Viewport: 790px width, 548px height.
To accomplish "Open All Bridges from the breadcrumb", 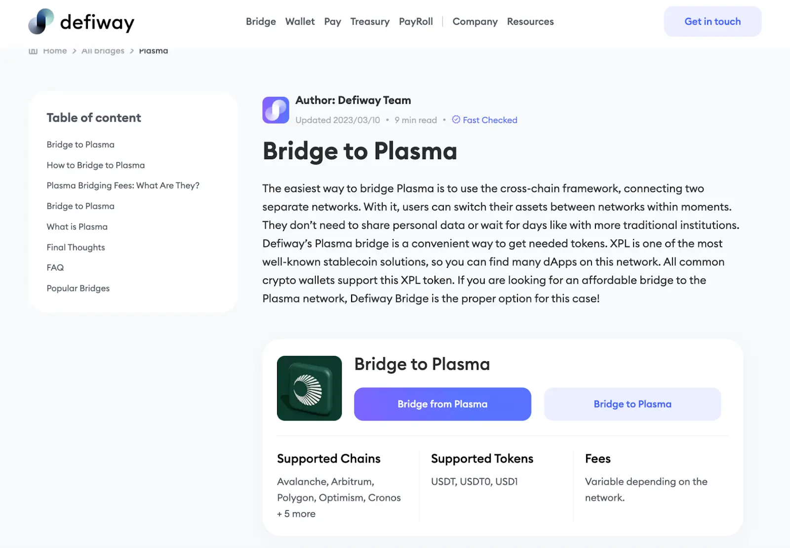I will (x=102, y=50).
